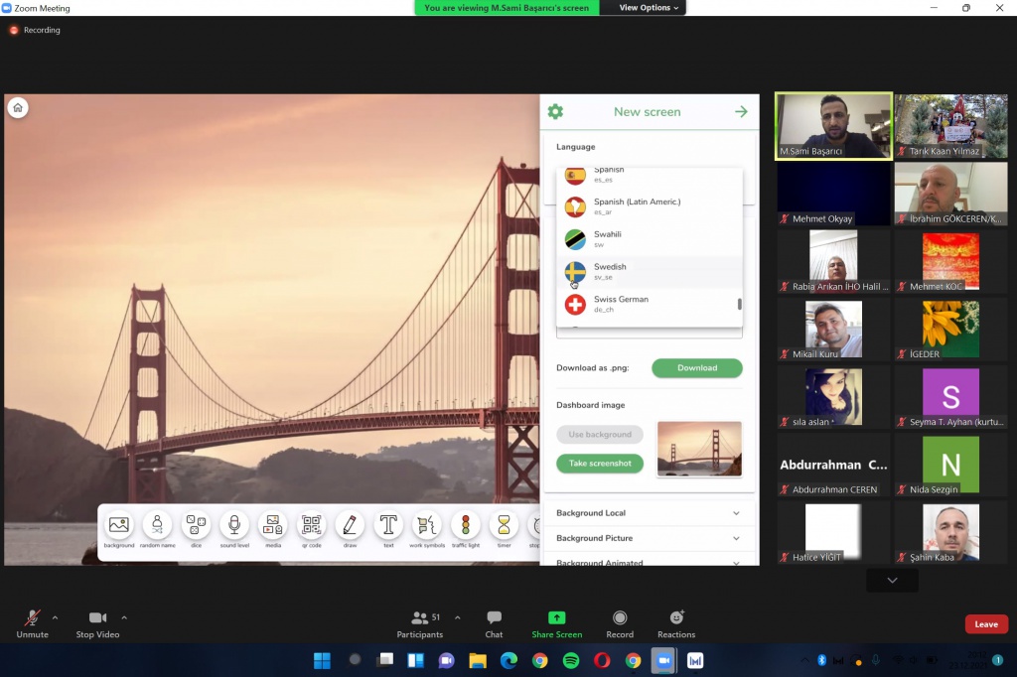Open settings gear in New screen panel

[555, 111]
